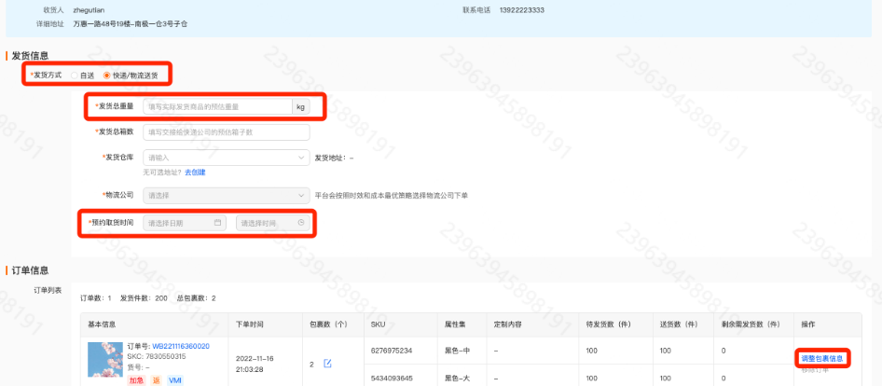
Task: Click the recipient name zhegutian
Action: pos(89,10)
